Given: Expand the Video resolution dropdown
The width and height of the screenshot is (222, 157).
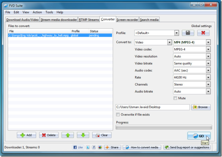Looking at the screenshot, I should pos(208,56).
